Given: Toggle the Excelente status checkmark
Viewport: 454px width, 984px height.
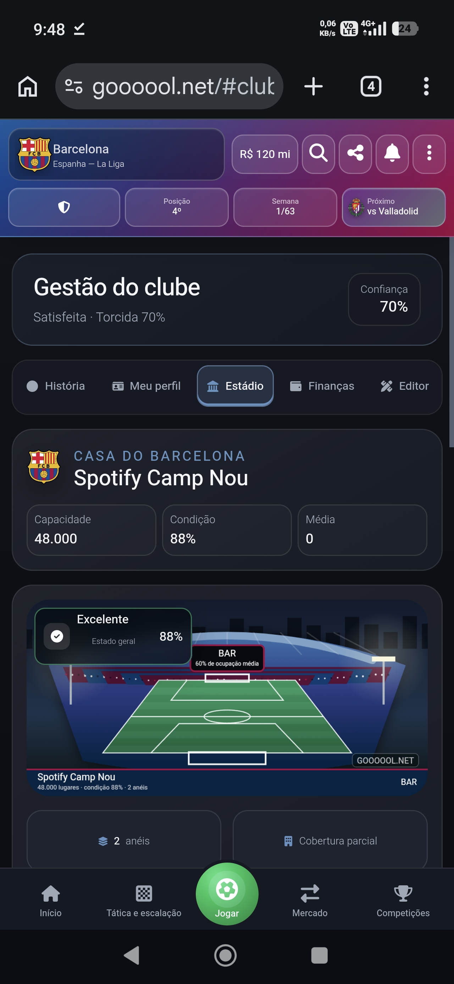Looking at the screenshot, I should [x=57, y=636].
